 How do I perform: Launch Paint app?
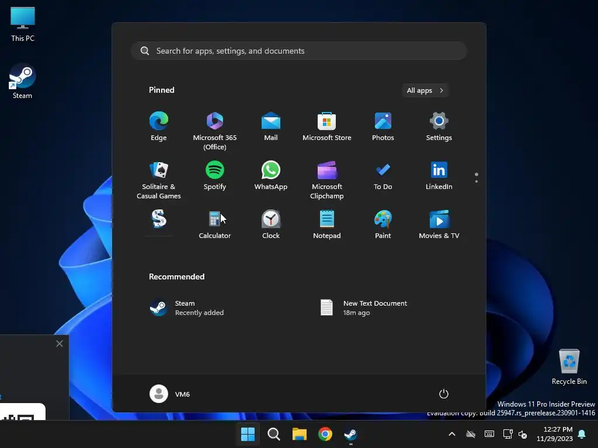click(383, 225)
